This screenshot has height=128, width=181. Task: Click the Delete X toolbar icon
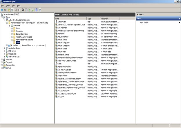(23, 10)
